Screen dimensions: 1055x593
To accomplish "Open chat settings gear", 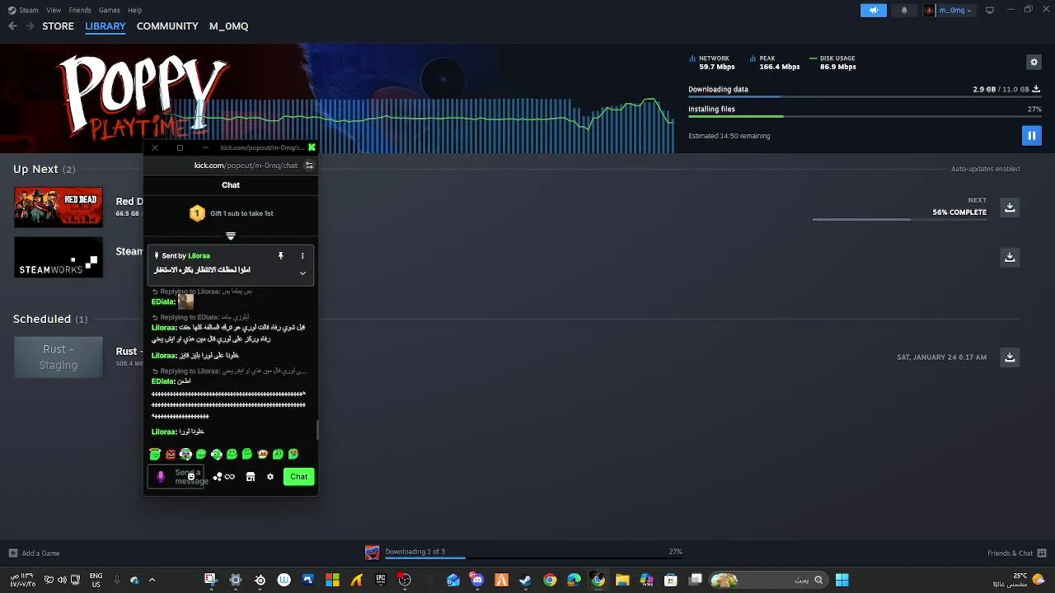I will coord(270,477).
